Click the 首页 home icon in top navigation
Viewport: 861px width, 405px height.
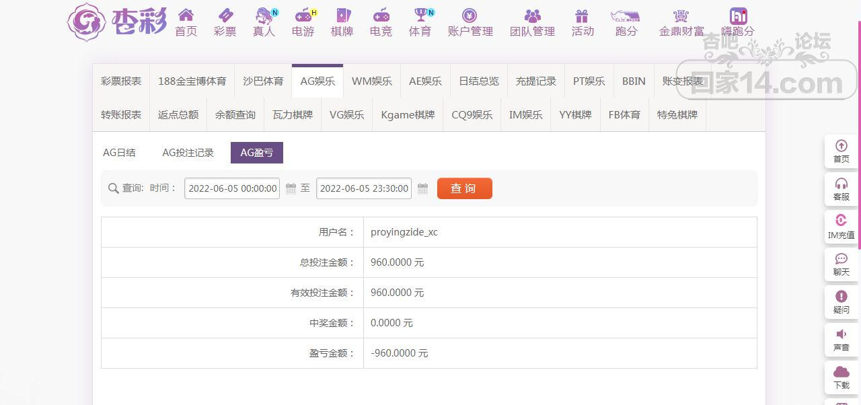pos(186,15)
